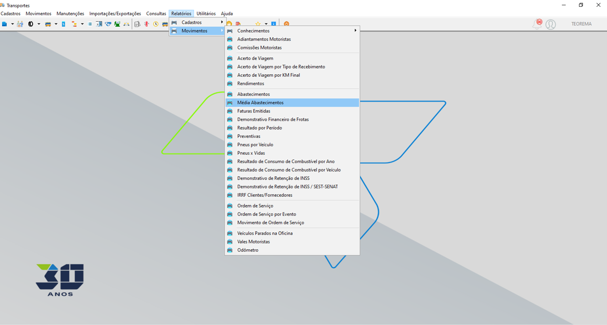
Task: Click the blue building icon in toolbar
Action: click(x=4, y=24)
